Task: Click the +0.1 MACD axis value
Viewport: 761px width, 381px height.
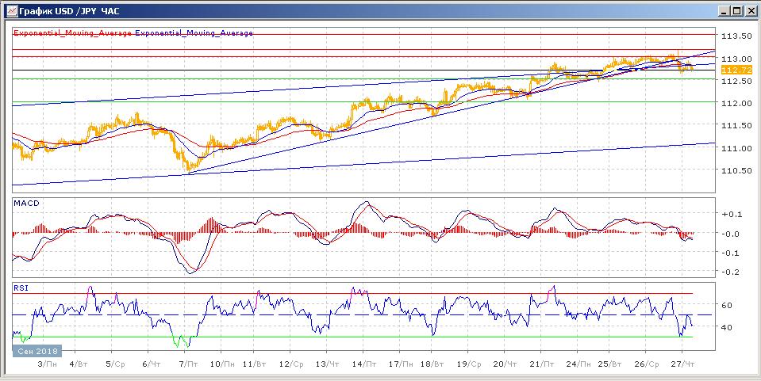Action: [x=732, y=214]
